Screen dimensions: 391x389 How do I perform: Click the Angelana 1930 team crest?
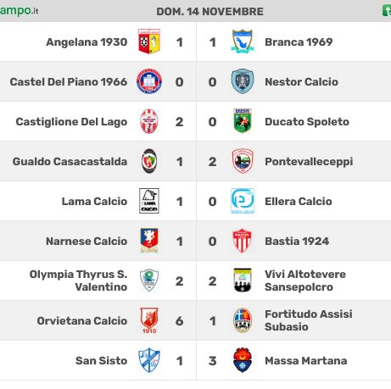point(149,42)
